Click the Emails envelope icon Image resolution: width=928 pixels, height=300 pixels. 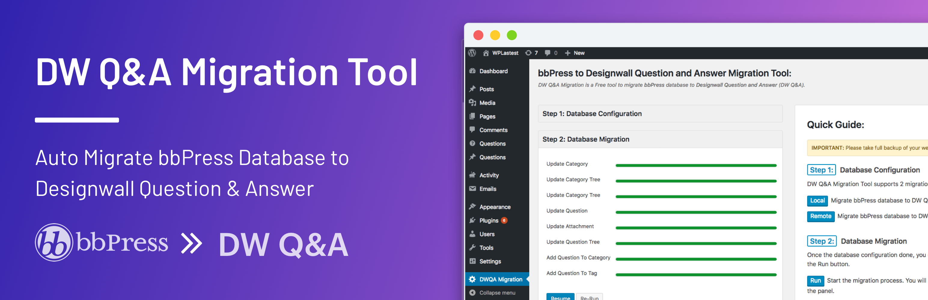[472, 188]
